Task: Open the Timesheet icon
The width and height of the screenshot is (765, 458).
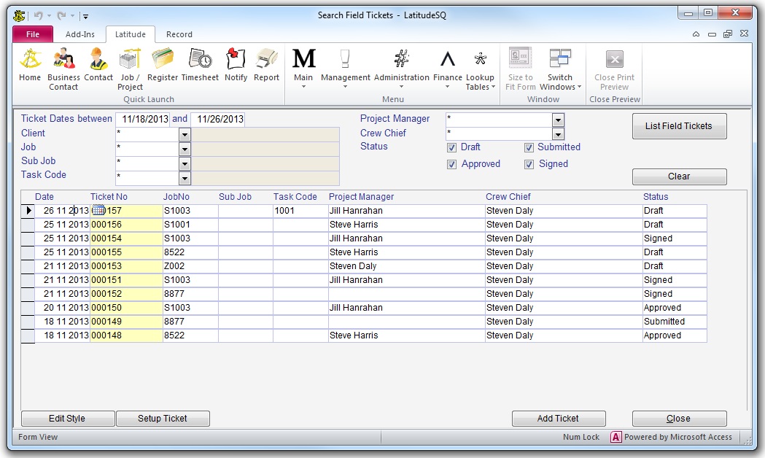Action: (199, 61)
